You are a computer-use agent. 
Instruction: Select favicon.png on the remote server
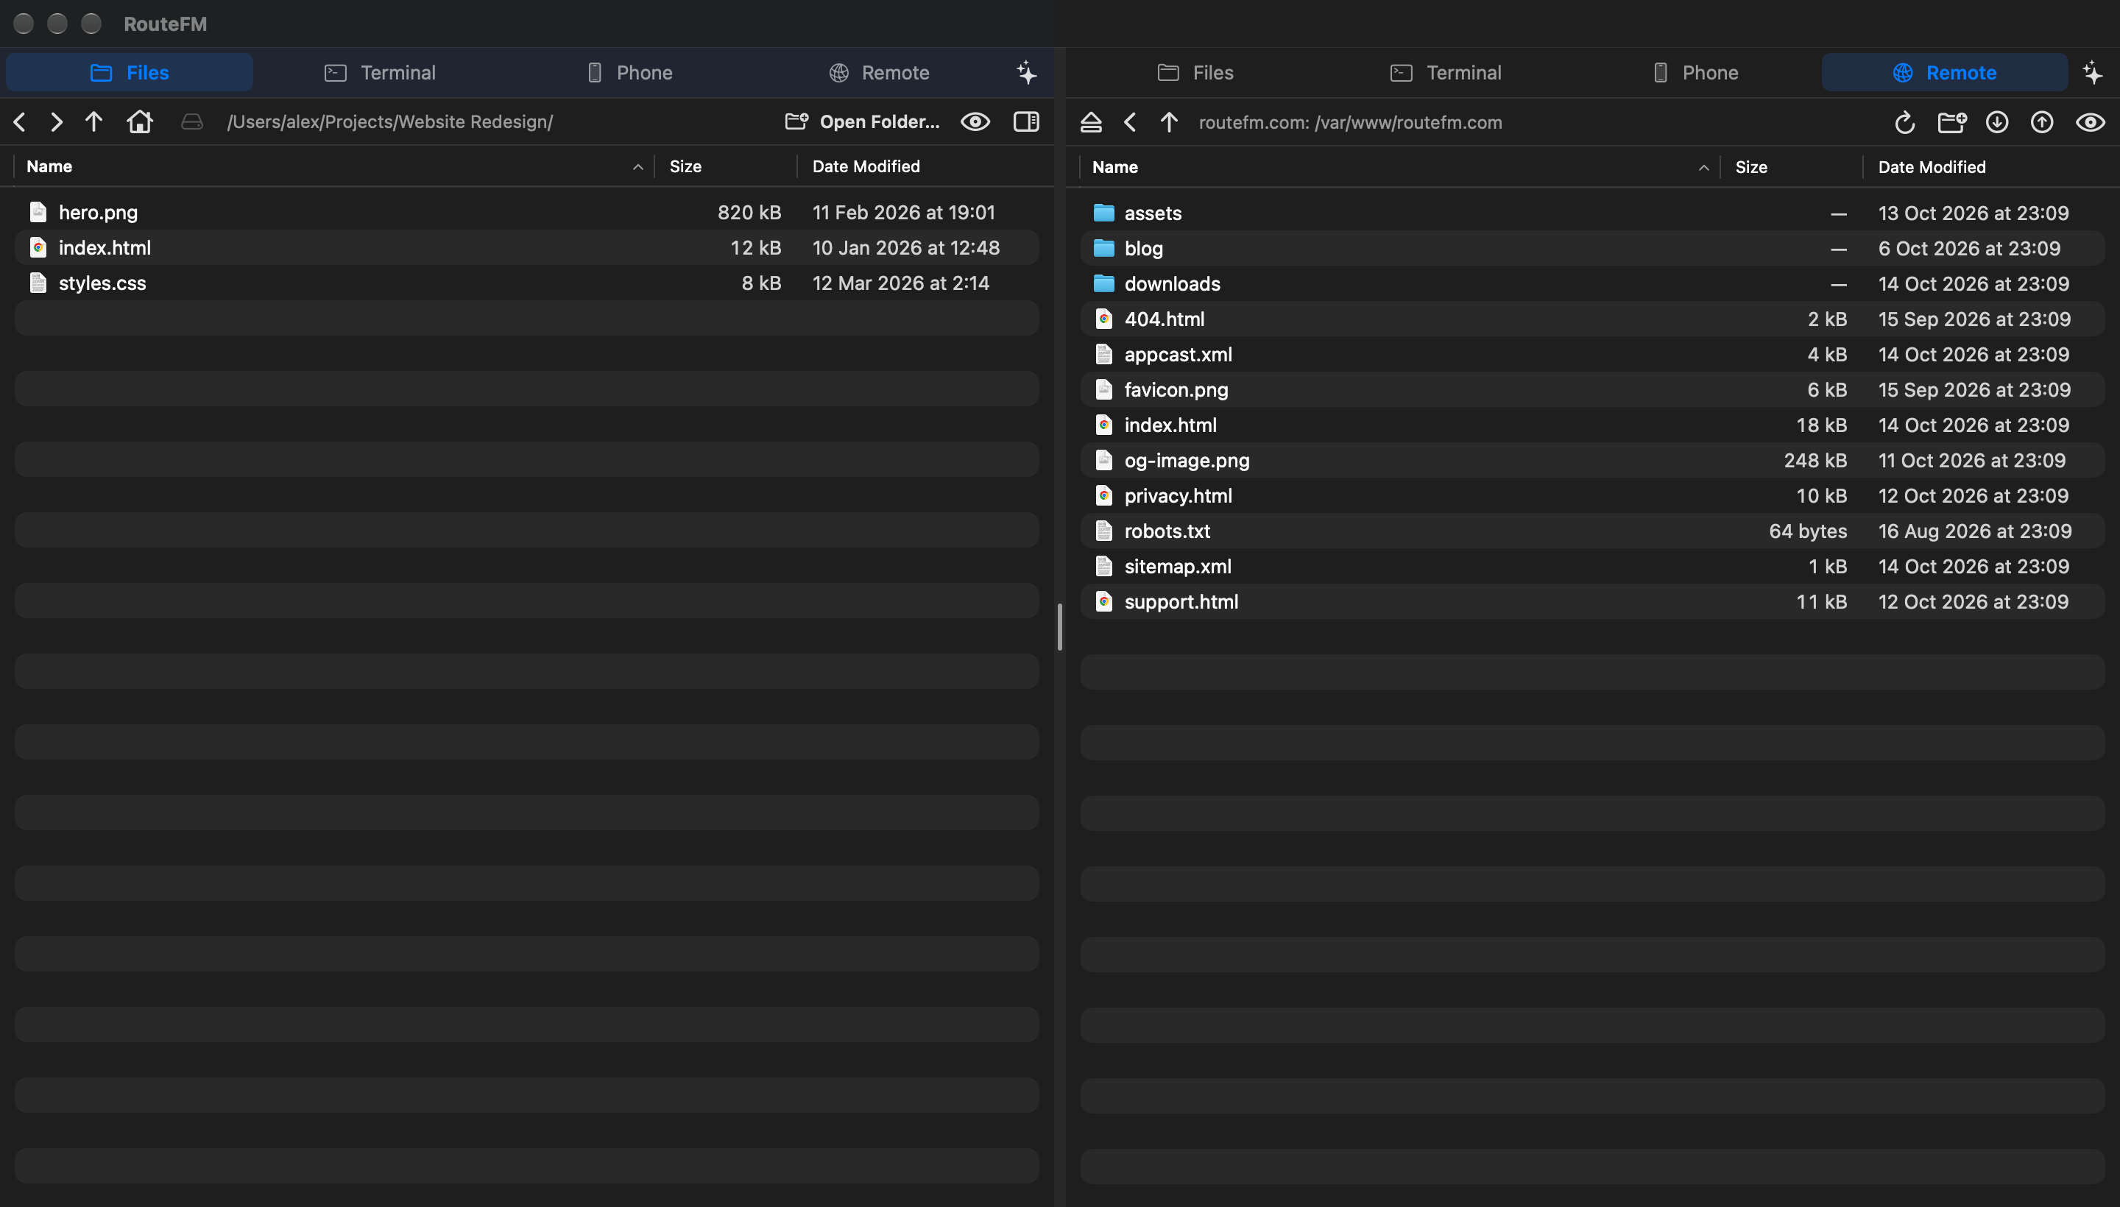pos(1592,391)
